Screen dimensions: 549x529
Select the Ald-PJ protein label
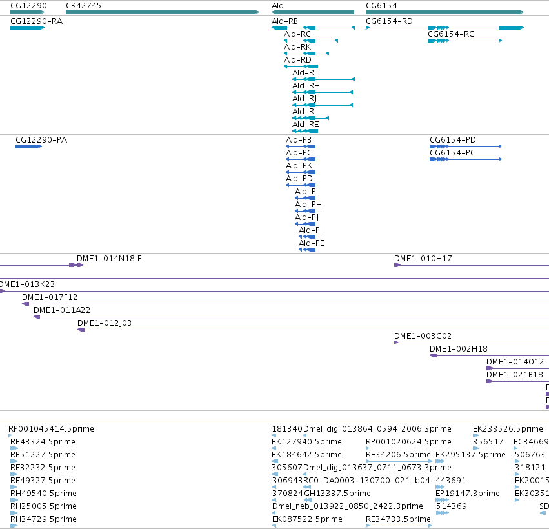point(306,217)
